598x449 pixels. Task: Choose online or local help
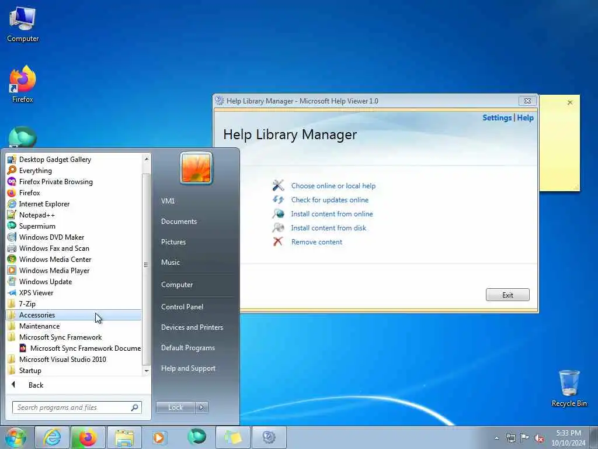coord(333,186)
